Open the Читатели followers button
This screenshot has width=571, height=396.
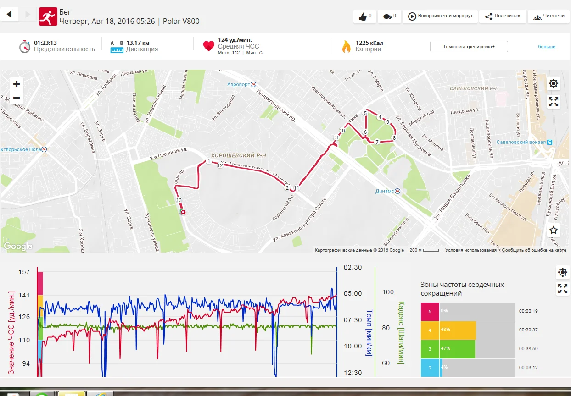tap(549, 16)
